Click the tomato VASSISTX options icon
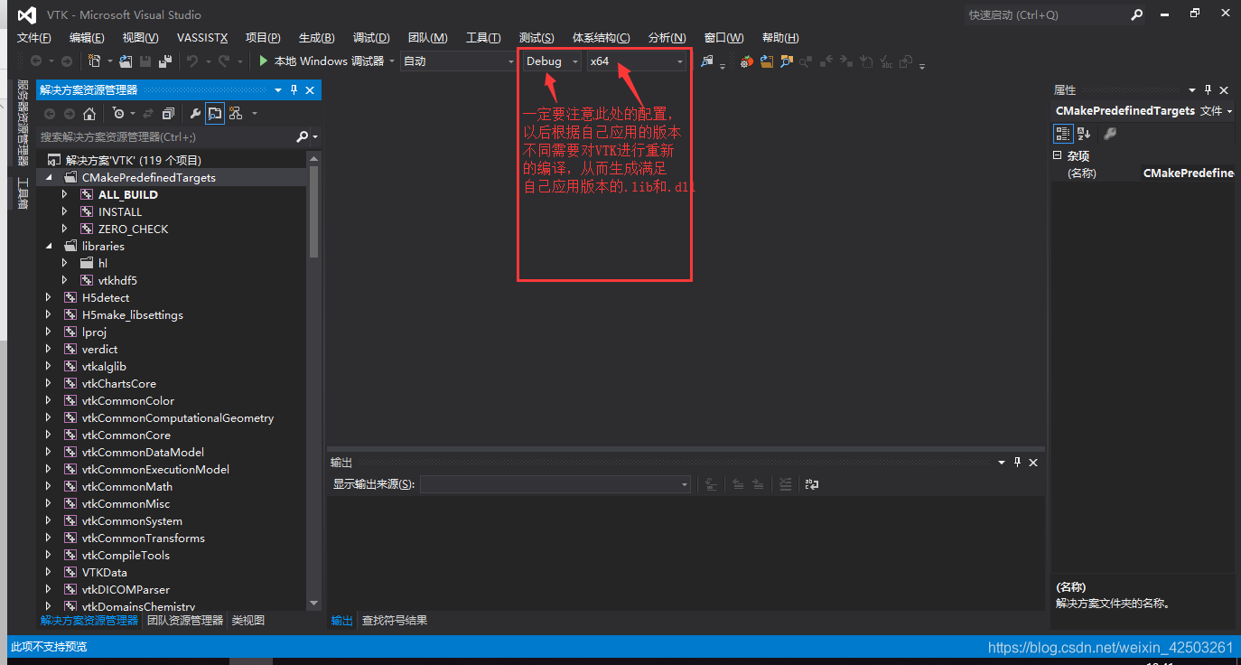This screenshot has height=665, width=1241. tap(747, 61)
